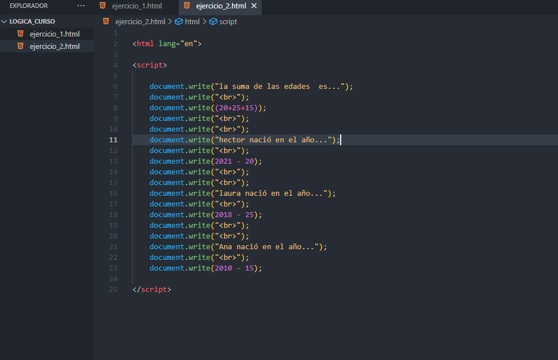Viewport: 558px width, 360px height.
Task: Click the breadcrumb chevron after html
Action: (x=204, y=22)
